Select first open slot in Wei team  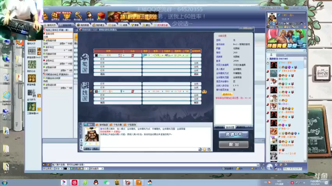[117, 84]
